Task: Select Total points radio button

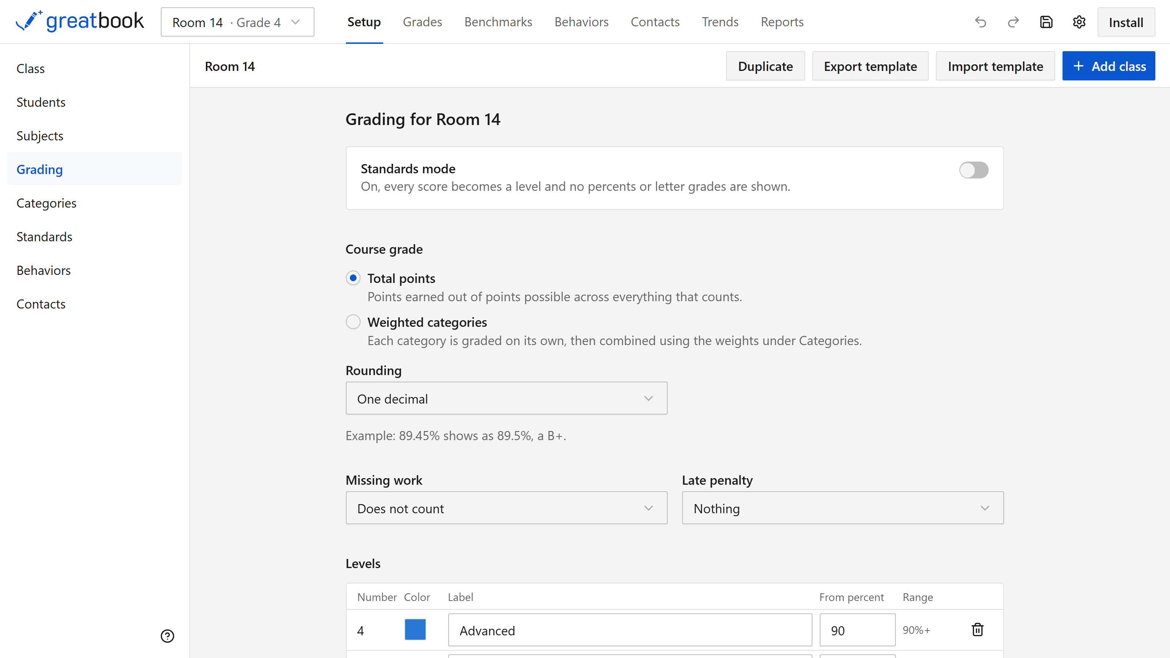Action: click(353, 278)
